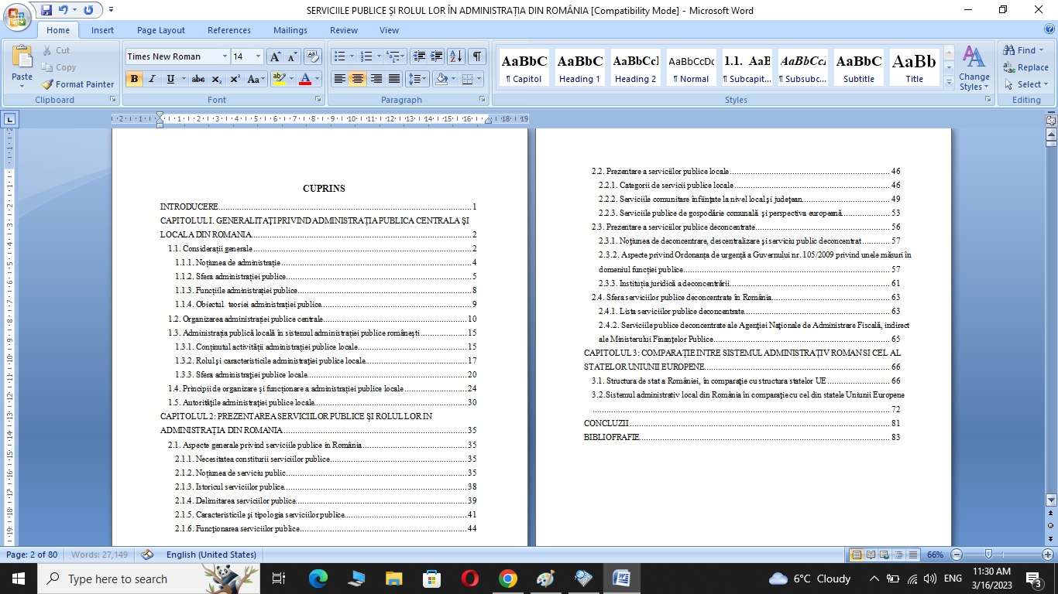Apply the Title style
This screenshot has width=1058, height=594.
pos(915,67)
